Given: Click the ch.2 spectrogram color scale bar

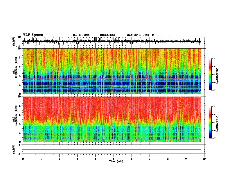Looking at the screenshot, I should [x=210, y=122].
